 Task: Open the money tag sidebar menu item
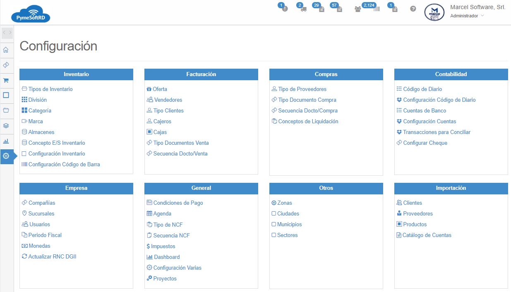click(x=6, y=65)
